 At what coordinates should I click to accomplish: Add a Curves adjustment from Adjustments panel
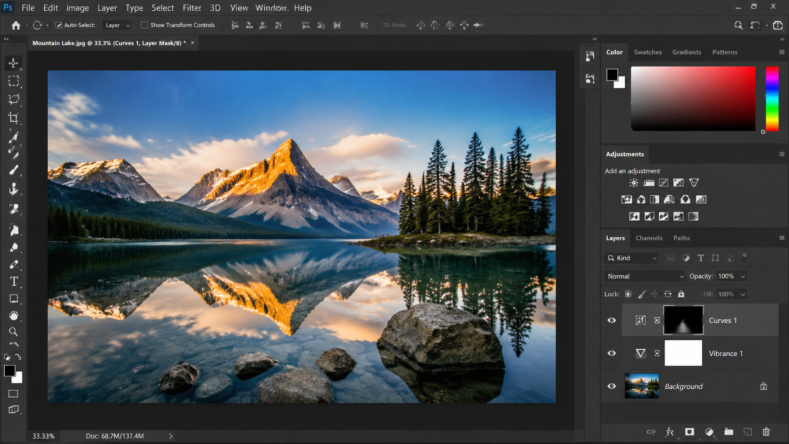[663, 183]
